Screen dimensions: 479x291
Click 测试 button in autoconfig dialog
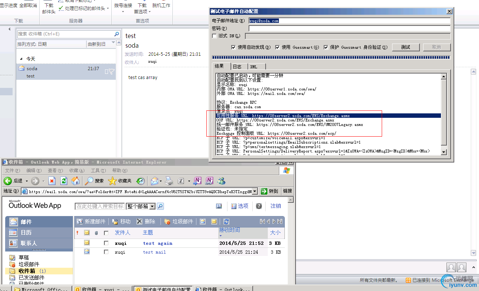coord(406,47)
